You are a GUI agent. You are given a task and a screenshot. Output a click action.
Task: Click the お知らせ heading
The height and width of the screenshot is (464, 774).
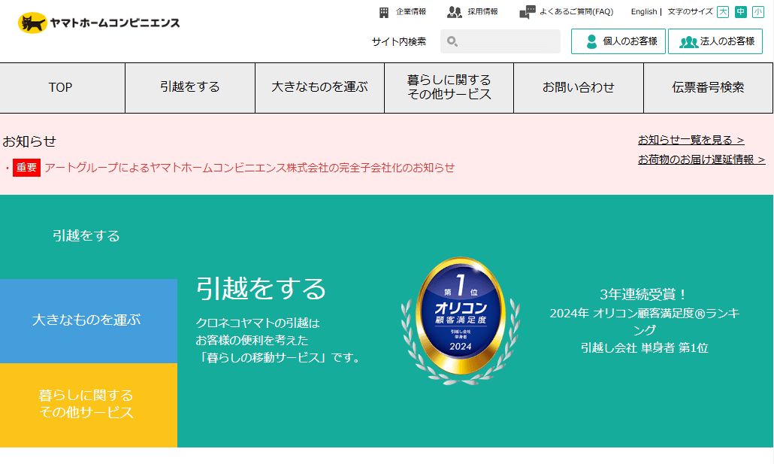click(x=29, y=141)
